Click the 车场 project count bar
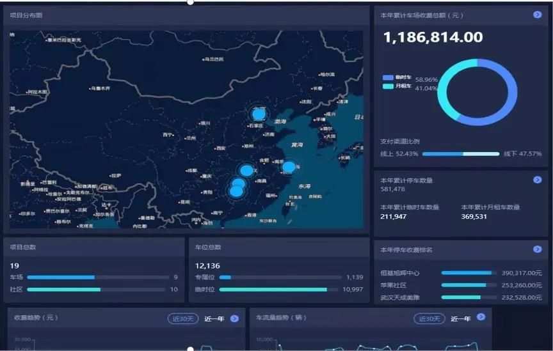The height and width of the screenshot is (351, 553). pyautogui.click(x=96, y=277)
